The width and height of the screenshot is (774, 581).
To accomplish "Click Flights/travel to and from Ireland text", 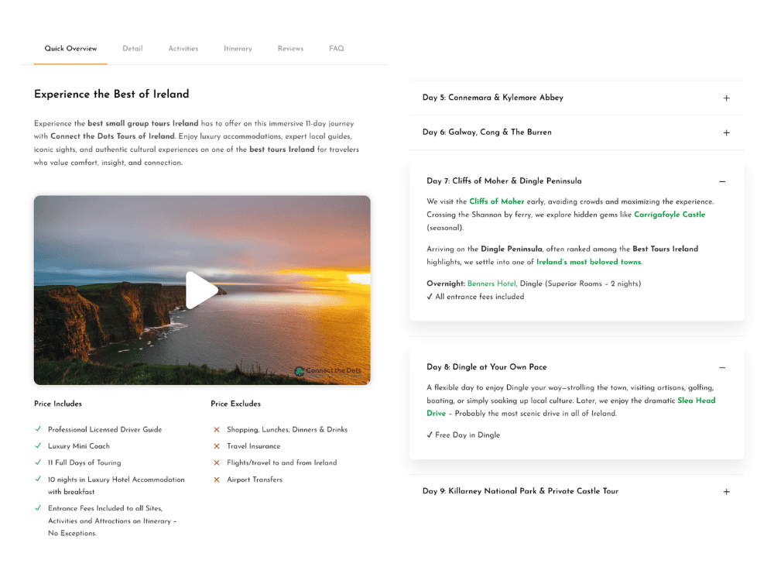I will point(282,463).
